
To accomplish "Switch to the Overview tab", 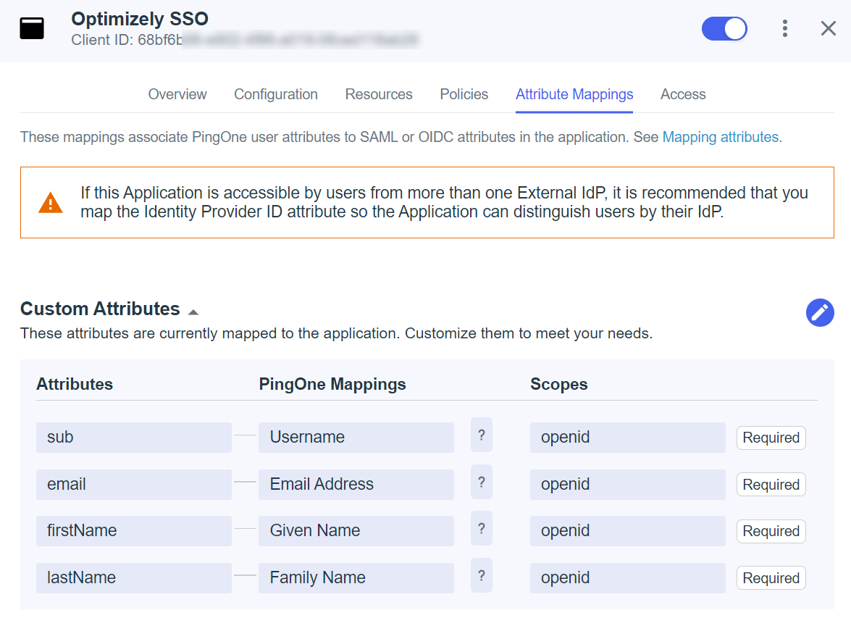I will click(x=177, y=94).
